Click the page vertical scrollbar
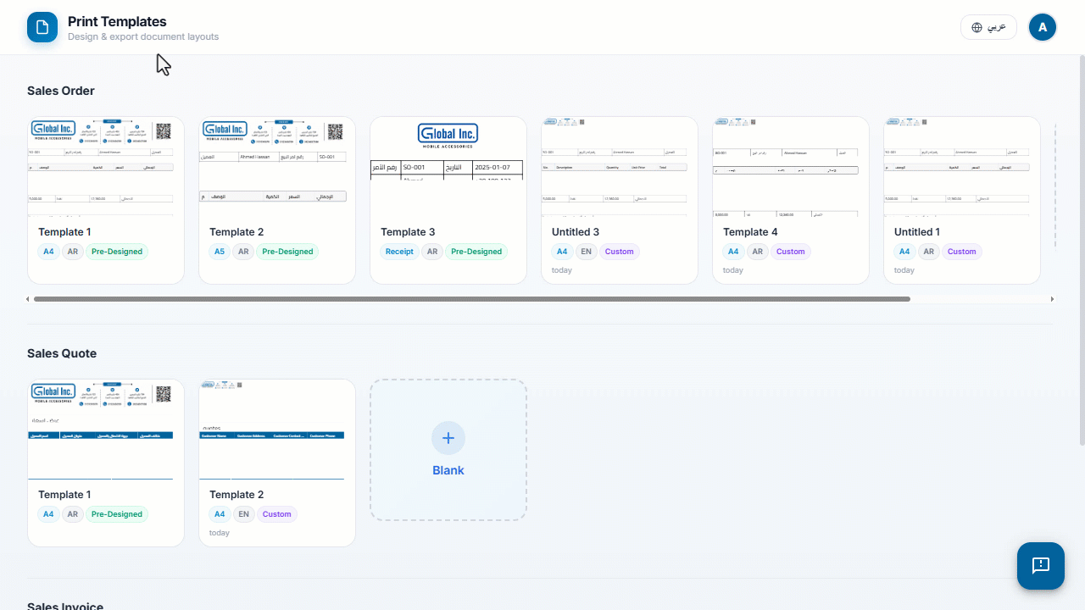Screen dimensions: 1085x610 pyautogui.click(x=1081, y=250)
